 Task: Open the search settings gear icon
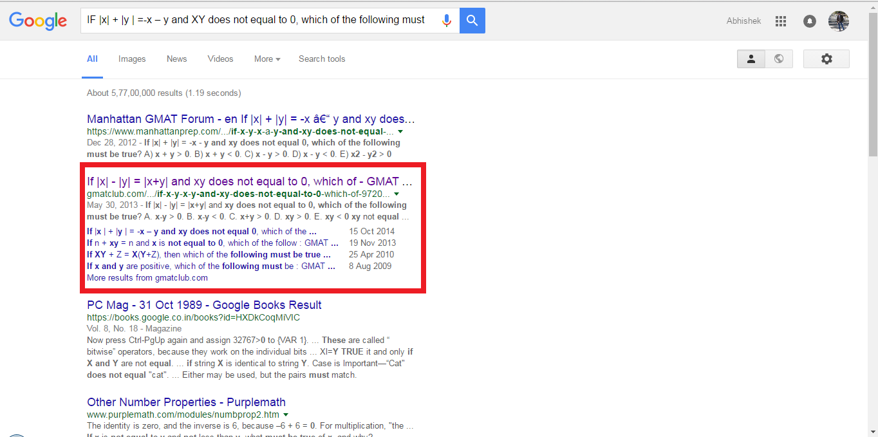pyautogui.click(x=827, y=59)
